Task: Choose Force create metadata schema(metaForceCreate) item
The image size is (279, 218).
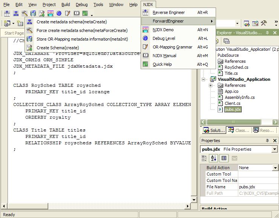Action: [x=83, y=30]
